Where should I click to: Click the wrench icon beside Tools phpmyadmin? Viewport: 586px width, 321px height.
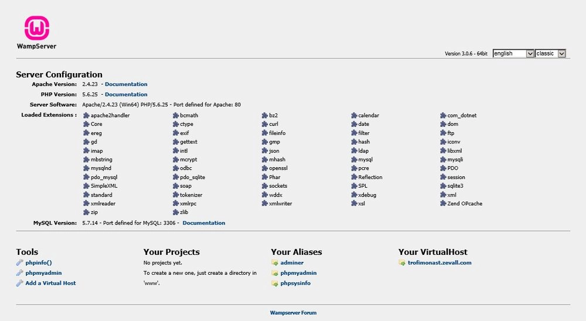pos(19,273)
